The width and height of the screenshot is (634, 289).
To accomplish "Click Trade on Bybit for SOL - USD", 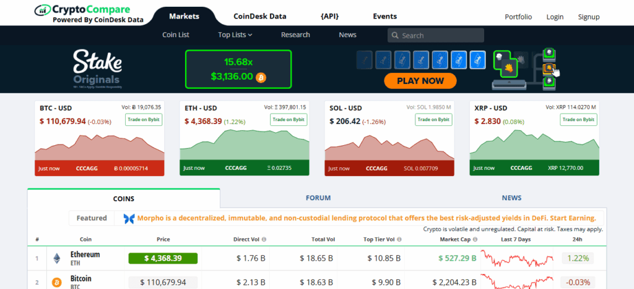I will [434, 120].
